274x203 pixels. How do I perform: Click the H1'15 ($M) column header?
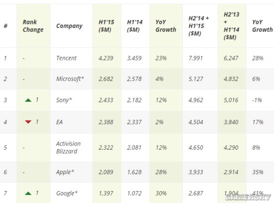click(106, 26)
